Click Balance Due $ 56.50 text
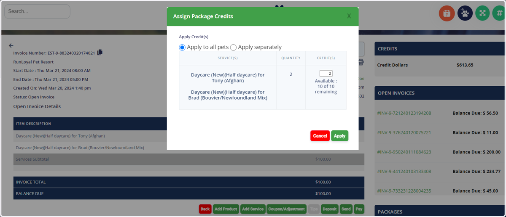This screenshot has height=217, width=506. pyautogui.click(x=475, y=113)
